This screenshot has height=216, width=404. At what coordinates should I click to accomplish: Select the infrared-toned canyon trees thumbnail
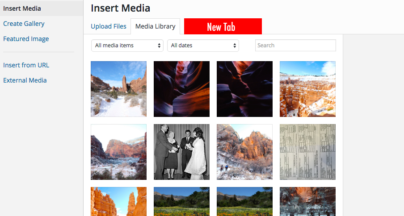pos(307,202)
